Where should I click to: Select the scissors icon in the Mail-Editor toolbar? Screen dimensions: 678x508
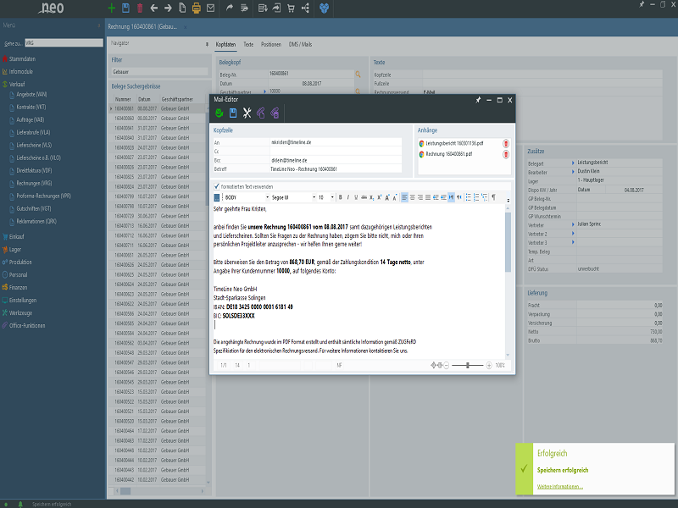point(246,112)
